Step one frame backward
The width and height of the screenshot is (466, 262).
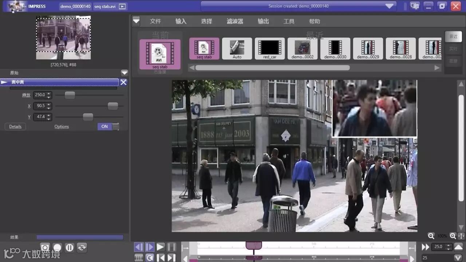(139, 247)
